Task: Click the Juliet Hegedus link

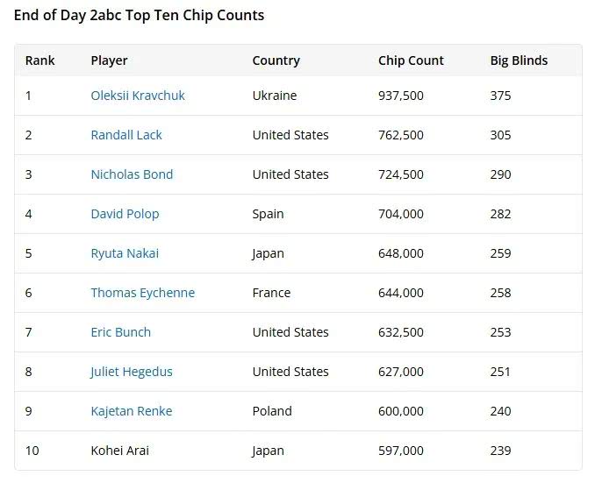Action: point(132,372)
